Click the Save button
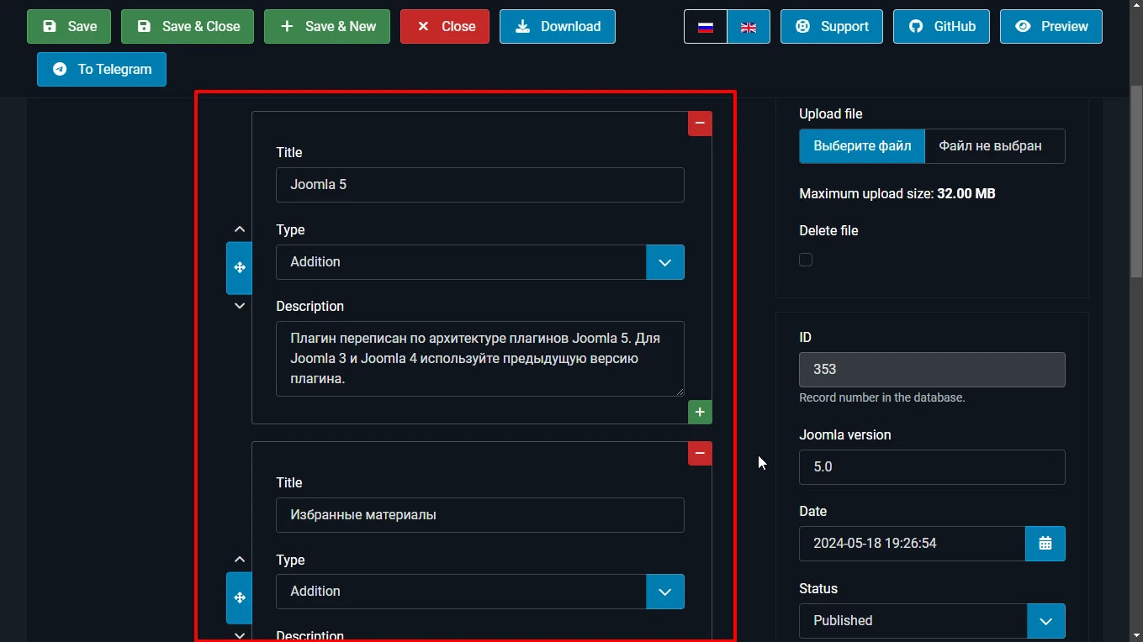 point(69,27)
